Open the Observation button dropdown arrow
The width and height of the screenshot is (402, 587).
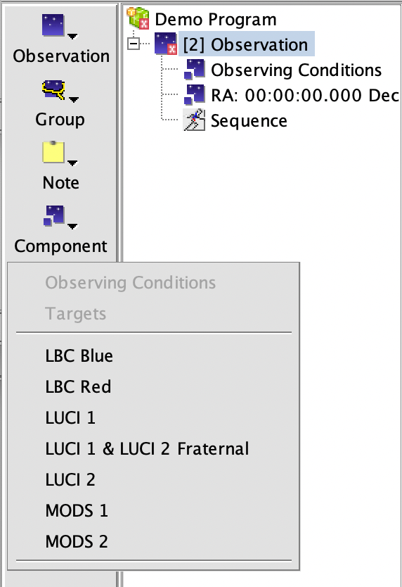coord(72,37)
